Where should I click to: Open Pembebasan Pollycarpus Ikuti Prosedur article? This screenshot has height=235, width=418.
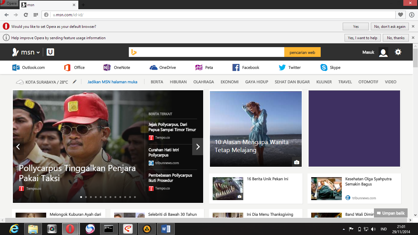tap(170, 178)
